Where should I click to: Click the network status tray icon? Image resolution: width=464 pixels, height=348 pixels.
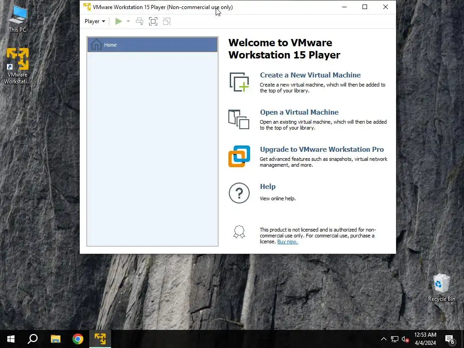395,339
